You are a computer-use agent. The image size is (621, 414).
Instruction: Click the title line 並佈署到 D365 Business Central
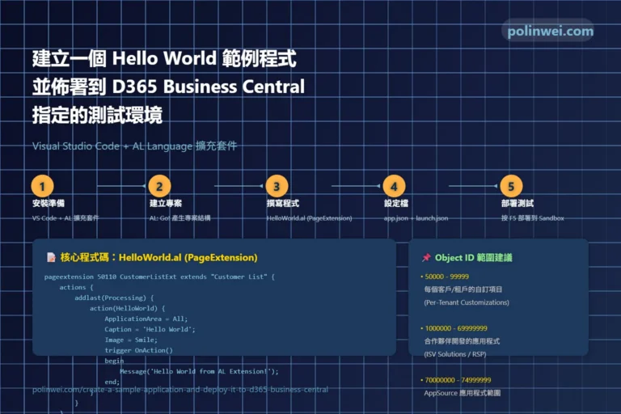click(x=169, y=87)
